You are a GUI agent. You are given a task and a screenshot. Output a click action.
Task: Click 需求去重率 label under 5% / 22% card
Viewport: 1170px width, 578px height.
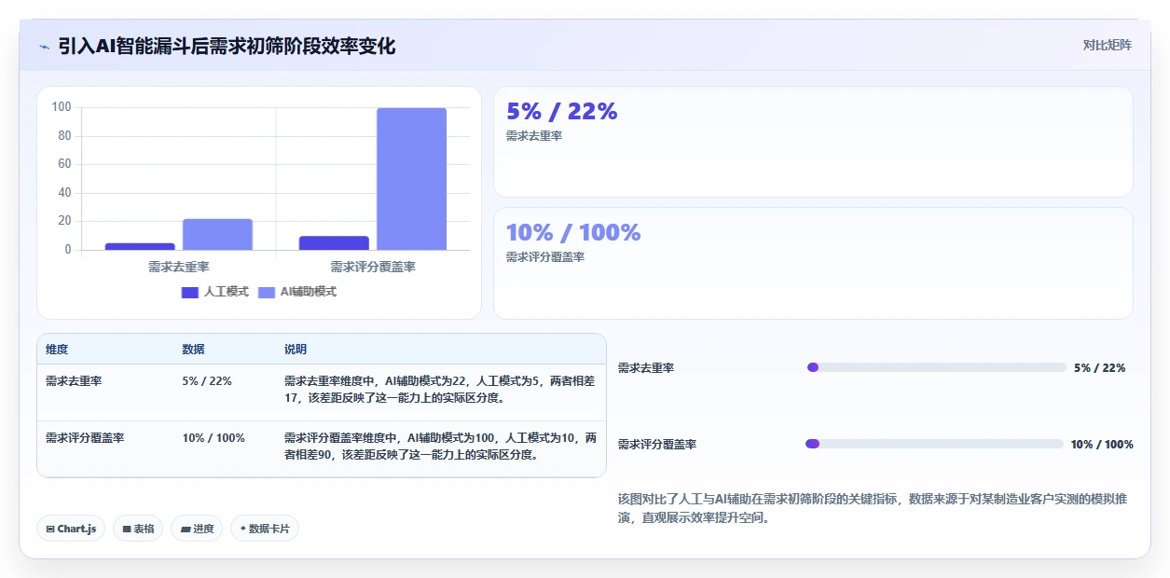pyautogui.click(x=534, y=136)
